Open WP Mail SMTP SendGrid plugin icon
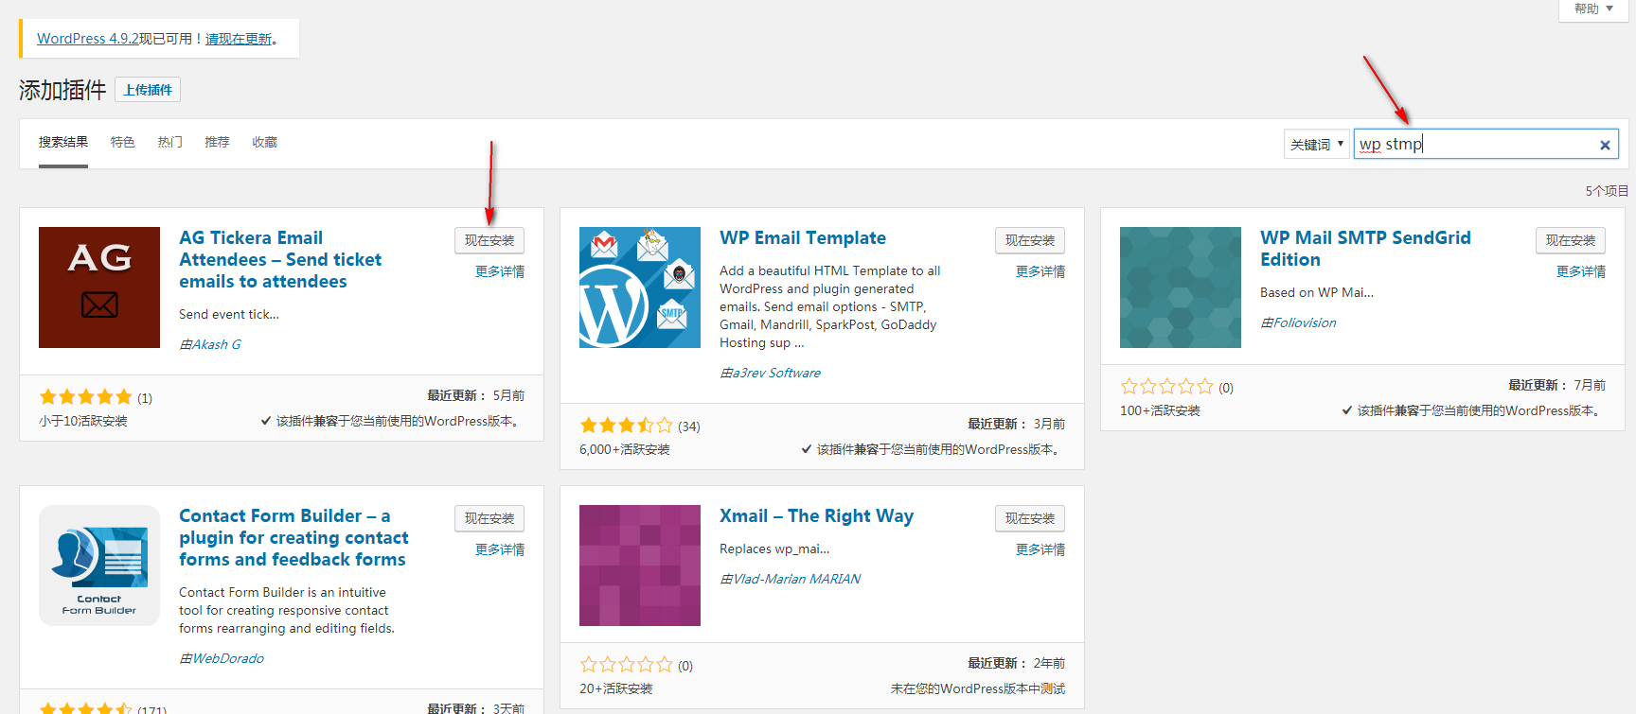The width and height of the screenshot is (1636, 714). click(x=1181, y=287)
